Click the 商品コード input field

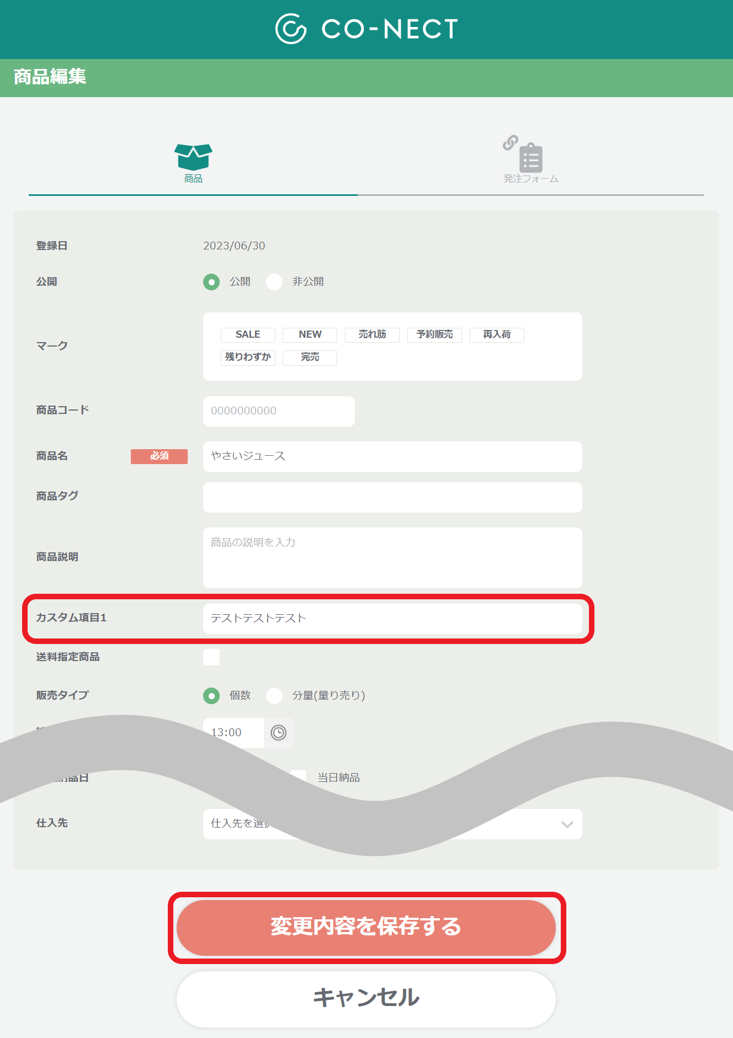(x=279, y=411)
